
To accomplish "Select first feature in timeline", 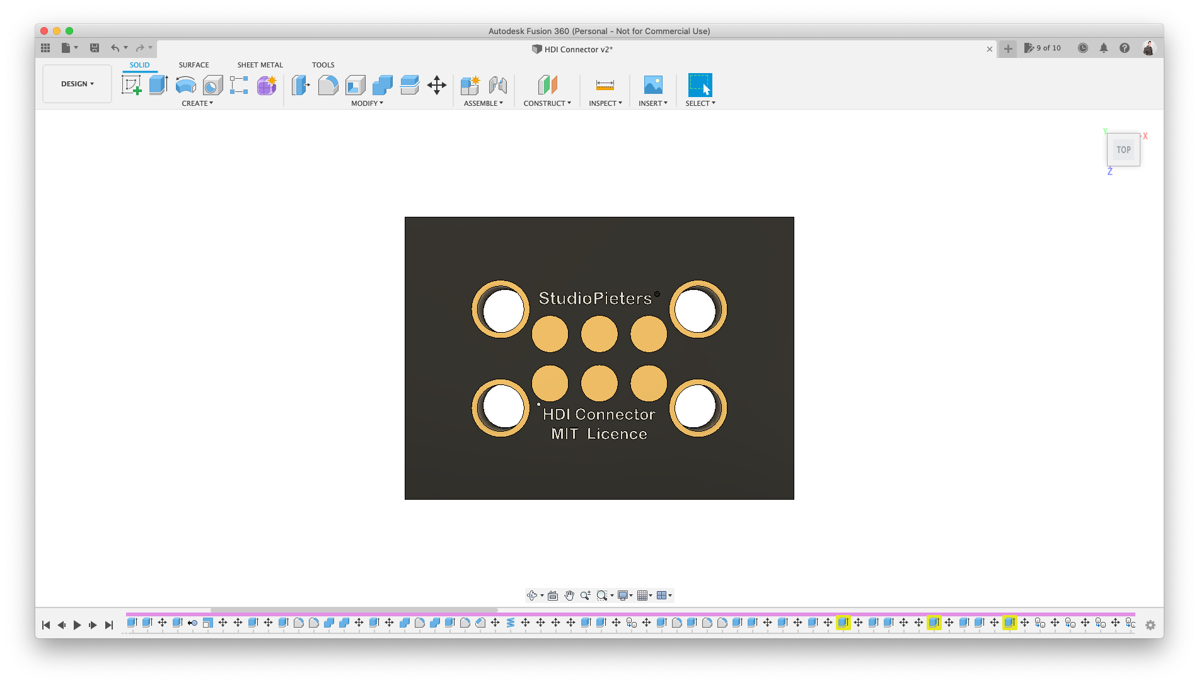I will [x=132, y=623].
